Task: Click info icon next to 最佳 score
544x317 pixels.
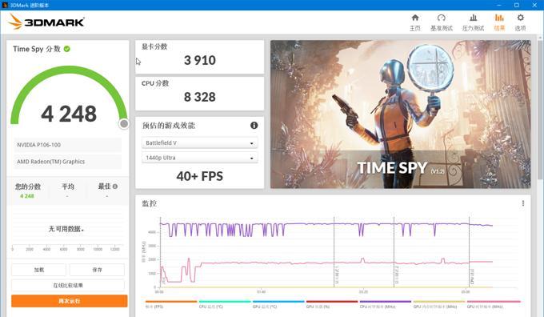Action: point(115,187)
